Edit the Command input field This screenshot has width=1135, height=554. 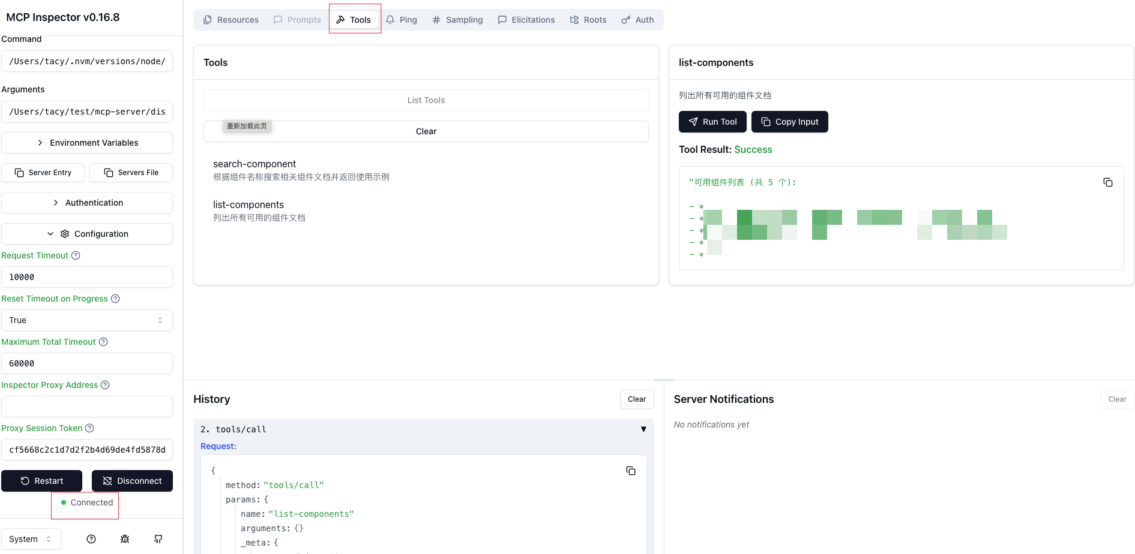tap(87, 61)
